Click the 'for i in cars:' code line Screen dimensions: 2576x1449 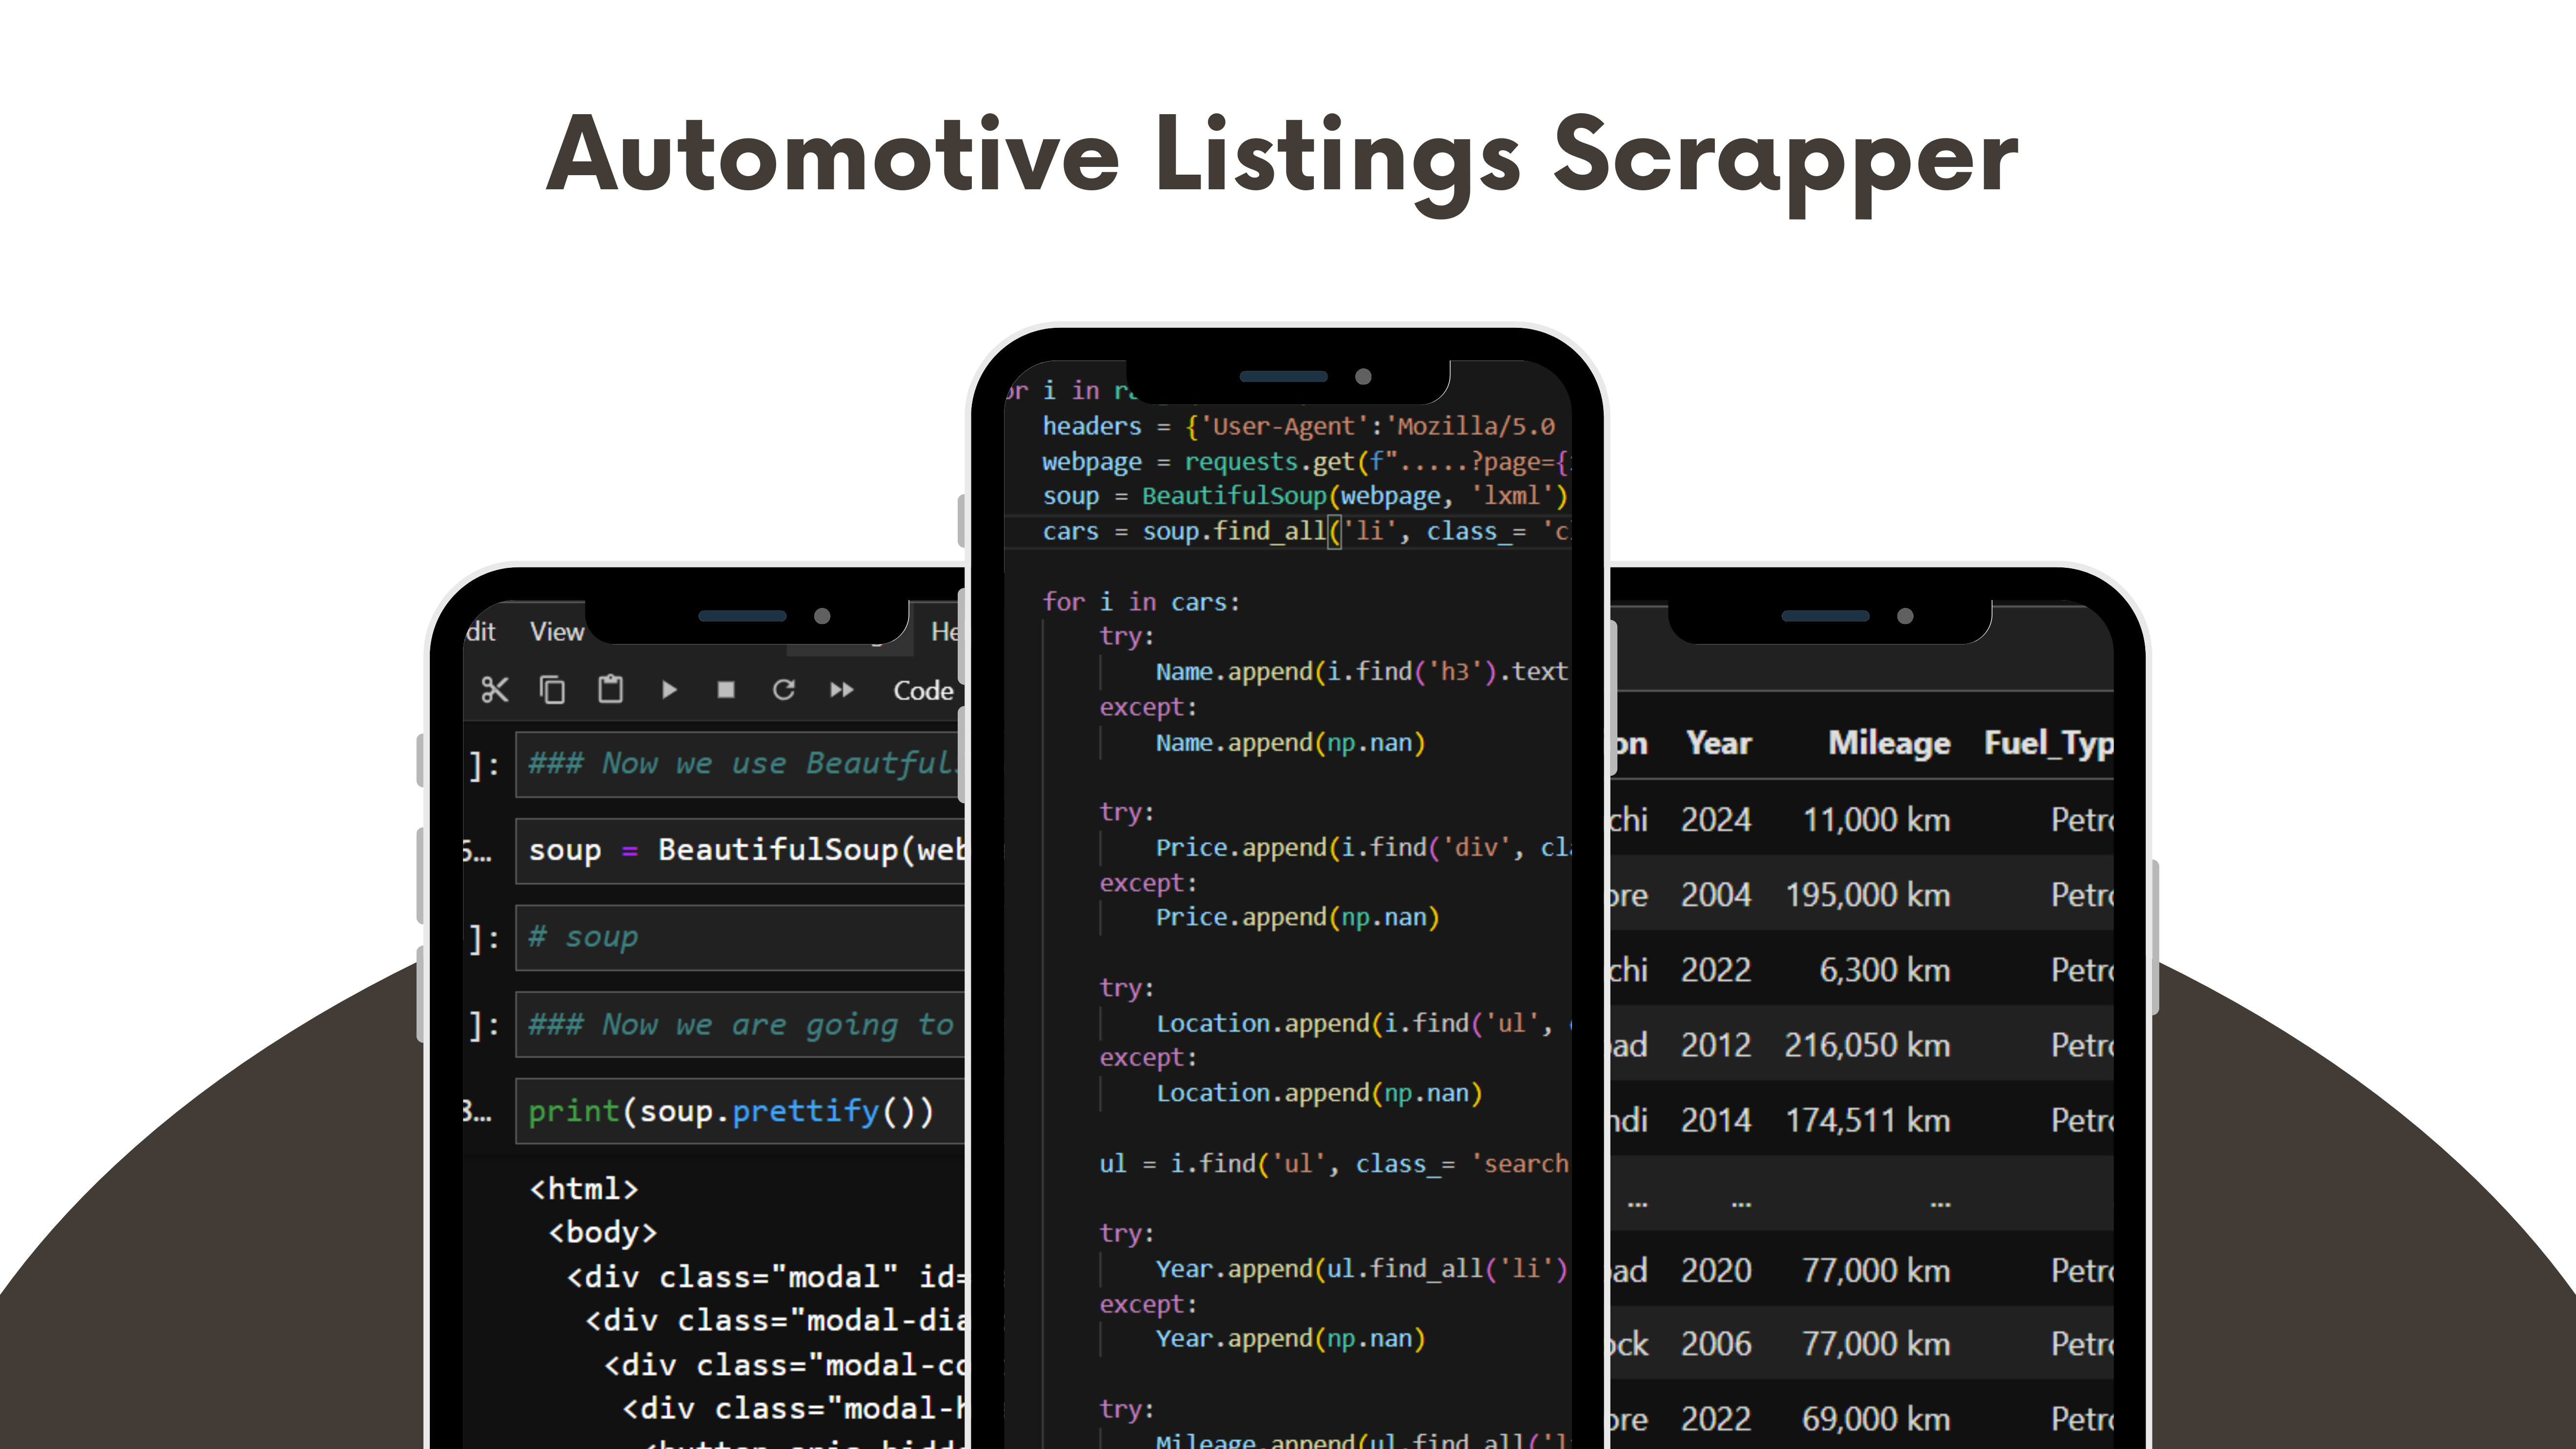tap(1141, 602)
